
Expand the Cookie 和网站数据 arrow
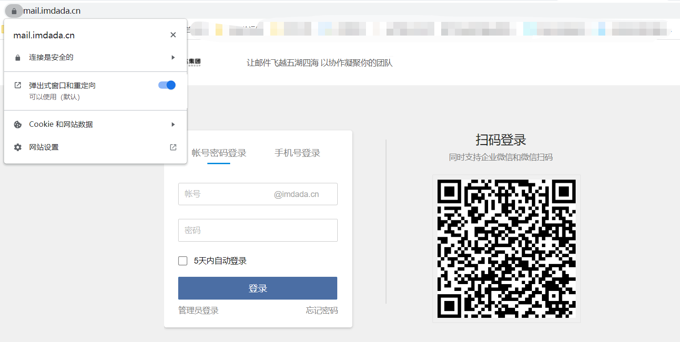point(173,124)
